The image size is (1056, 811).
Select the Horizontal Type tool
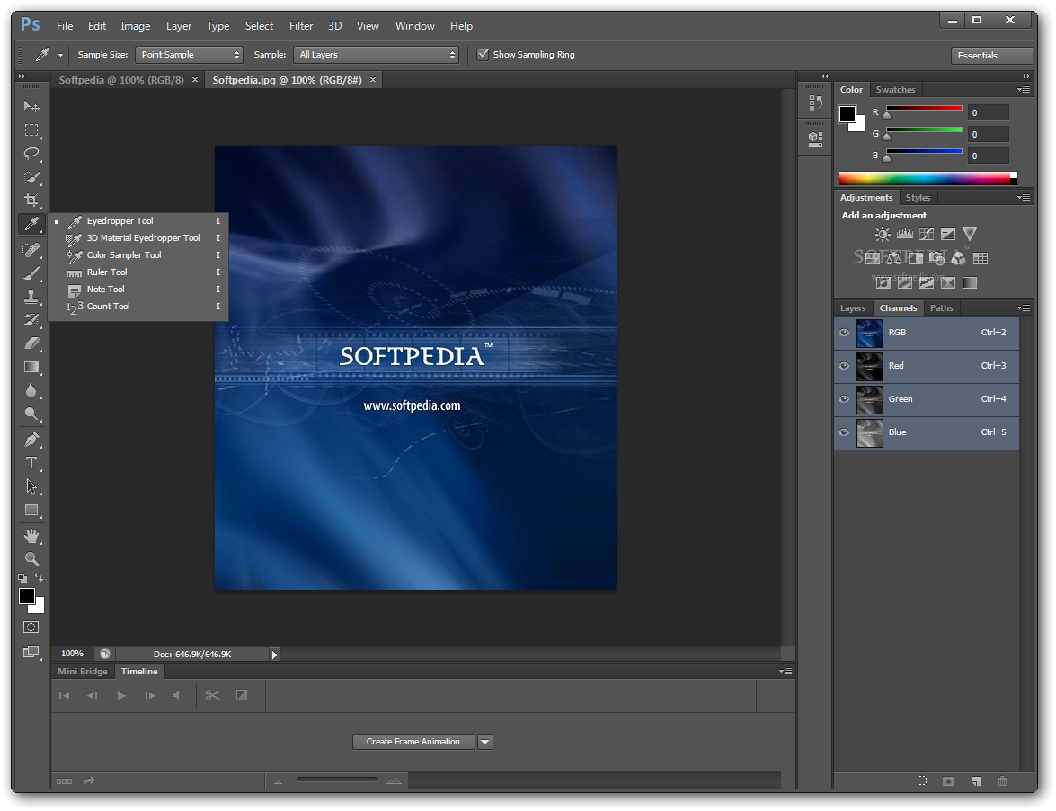click(31, 463)
